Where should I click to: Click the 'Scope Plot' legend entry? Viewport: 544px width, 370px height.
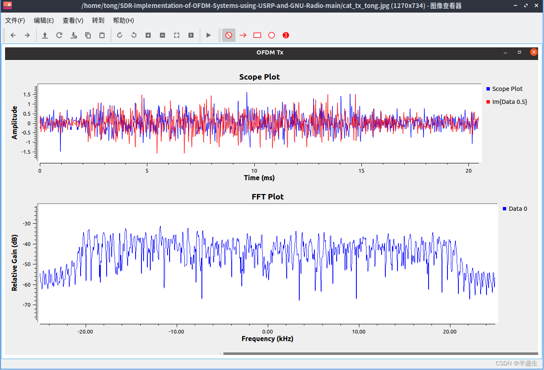click(x=505, y=89)
